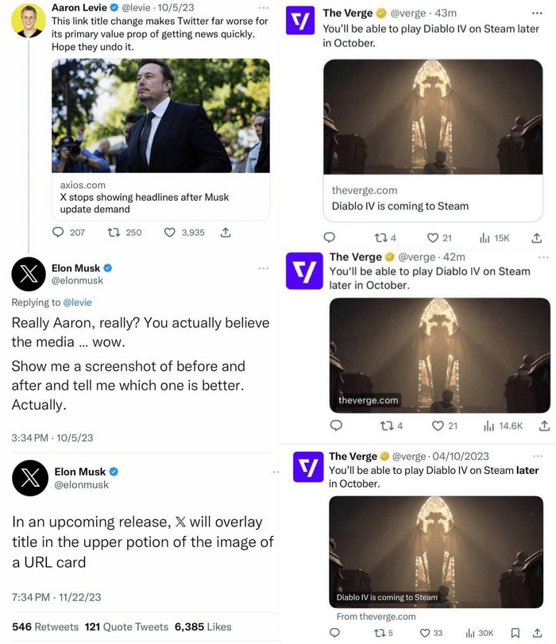
Task: Open more options on Aaron Levie's tweet
Action: click(x=263, y=8)
